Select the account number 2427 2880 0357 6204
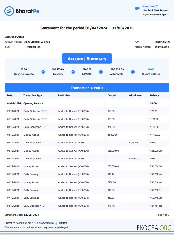174x235 pixels. [37, 42]
